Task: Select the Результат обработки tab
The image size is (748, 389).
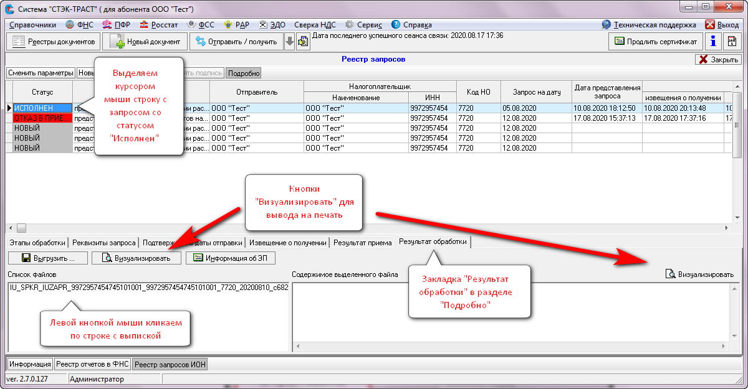Action: coord(433,241)
